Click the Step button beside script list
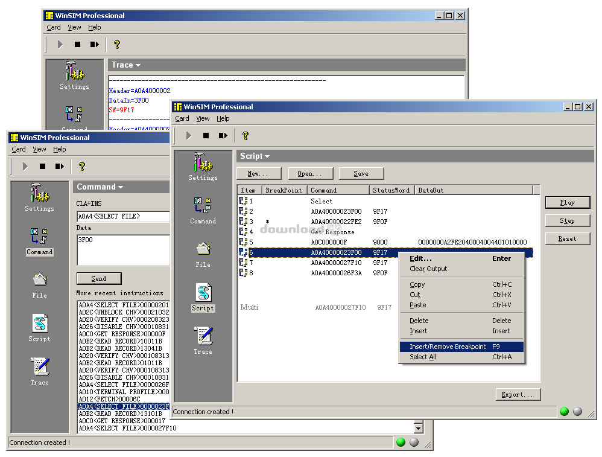This screenshot has width=602, height=457. tap(568, 220)
